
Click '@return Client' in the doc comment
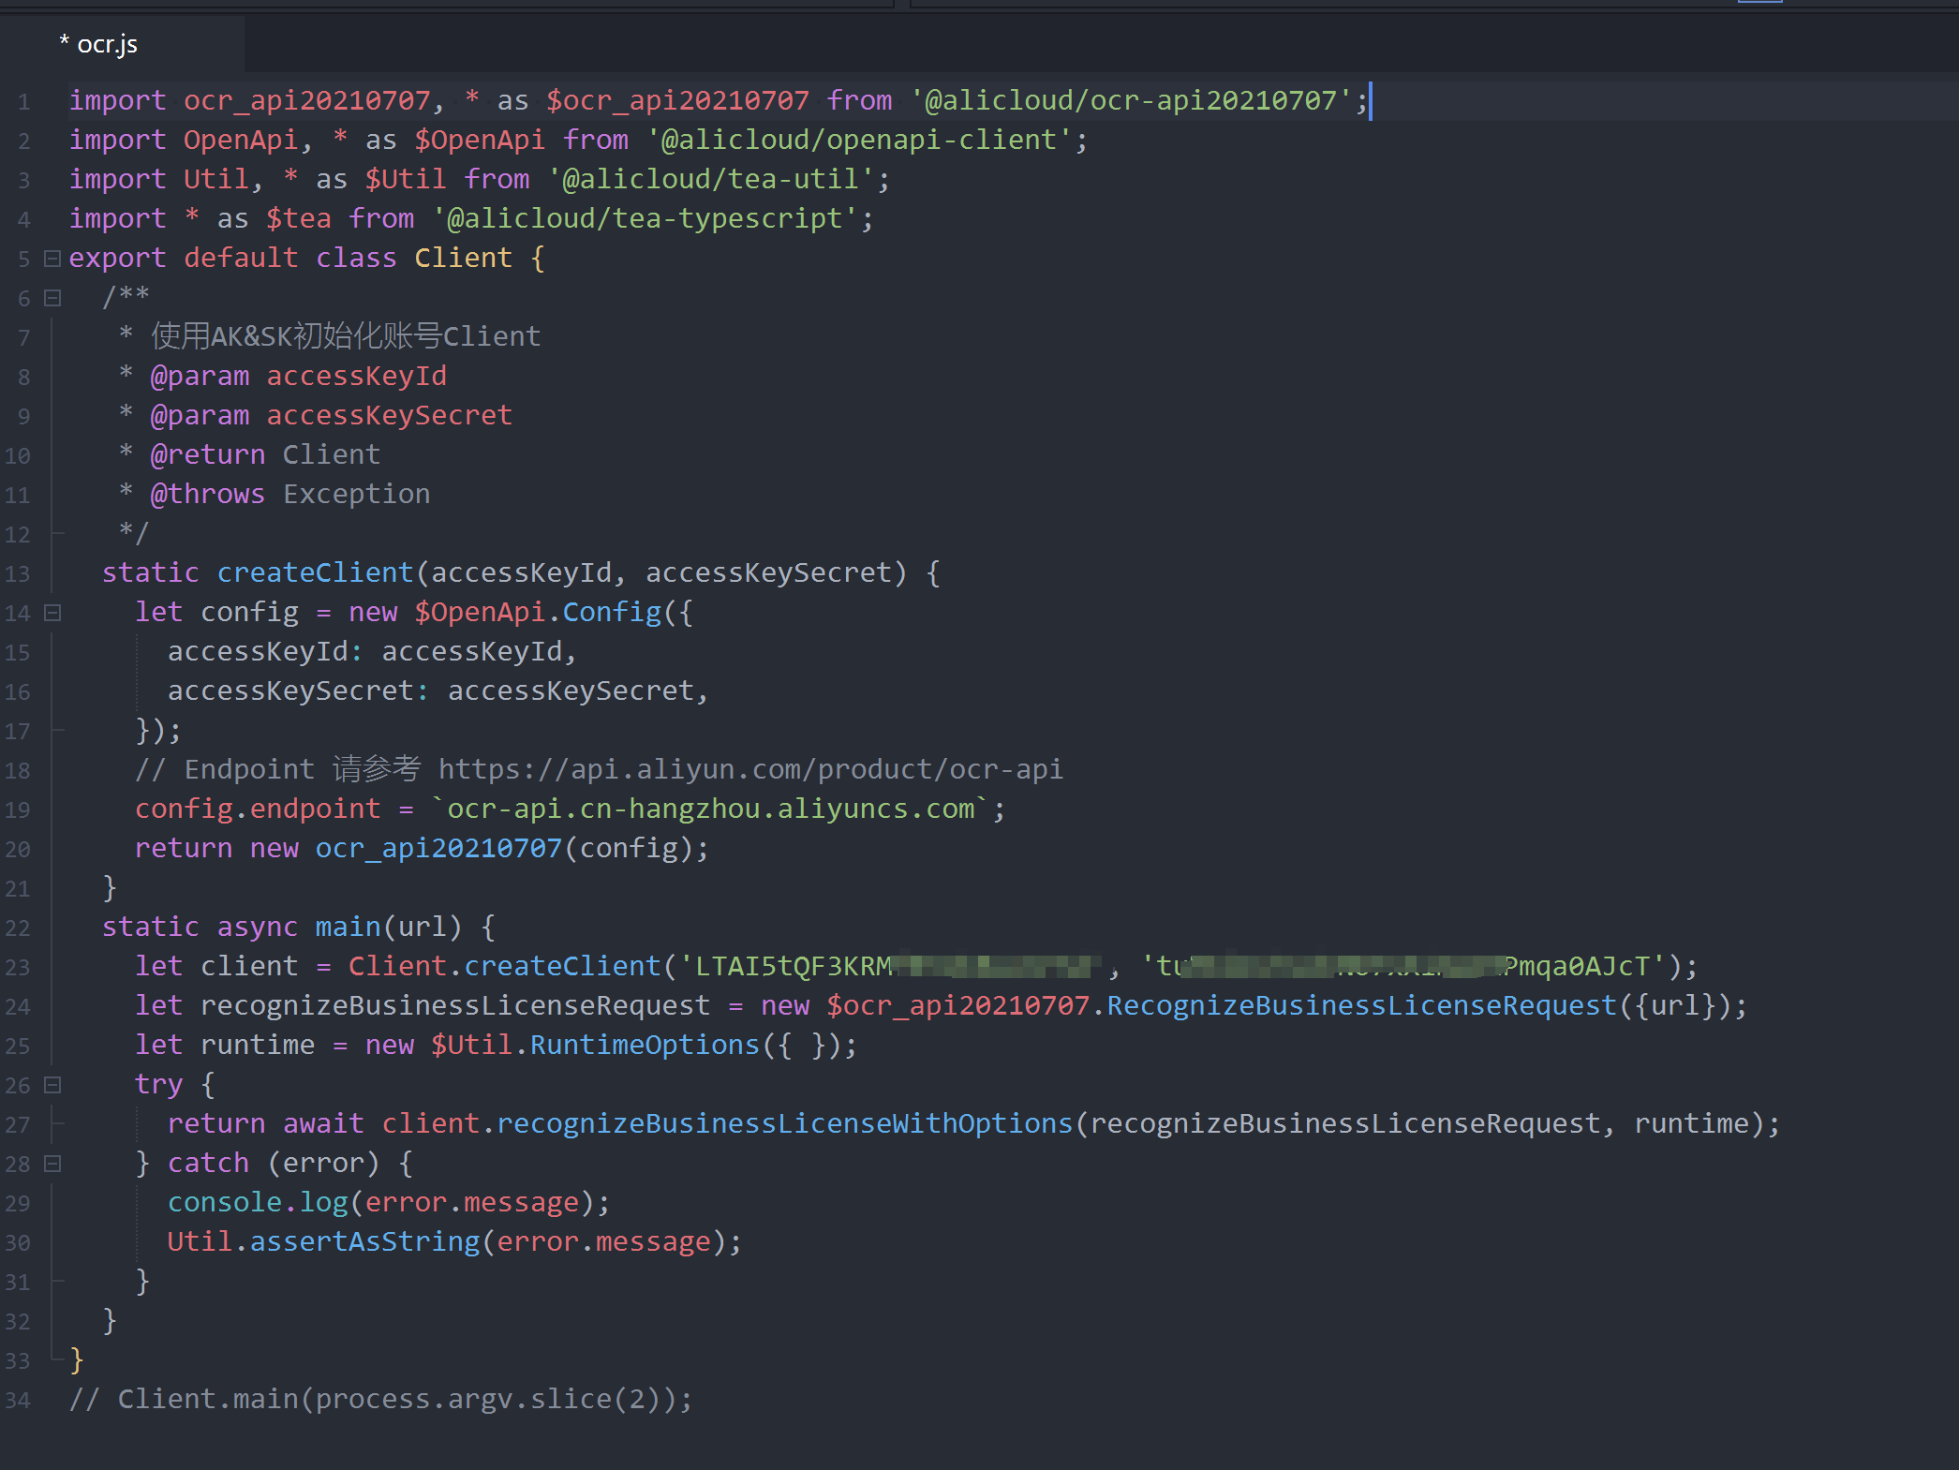click(x=265, y=454)
